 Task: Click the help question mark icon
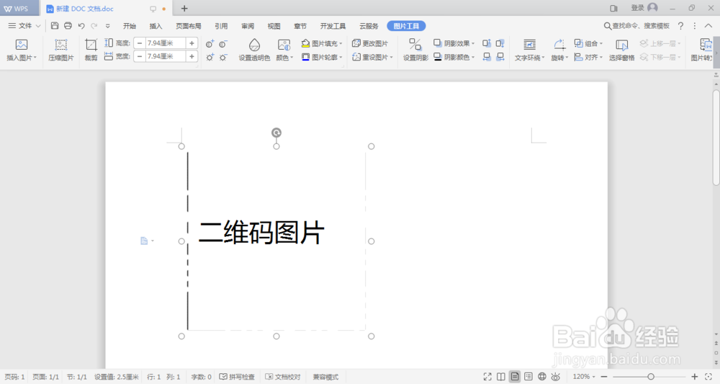coord(680,26)
